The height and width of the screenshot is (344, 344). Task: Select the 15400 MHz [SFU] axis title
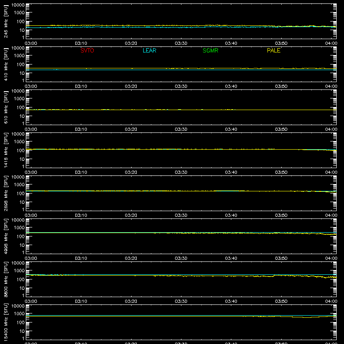coord(6,322)
